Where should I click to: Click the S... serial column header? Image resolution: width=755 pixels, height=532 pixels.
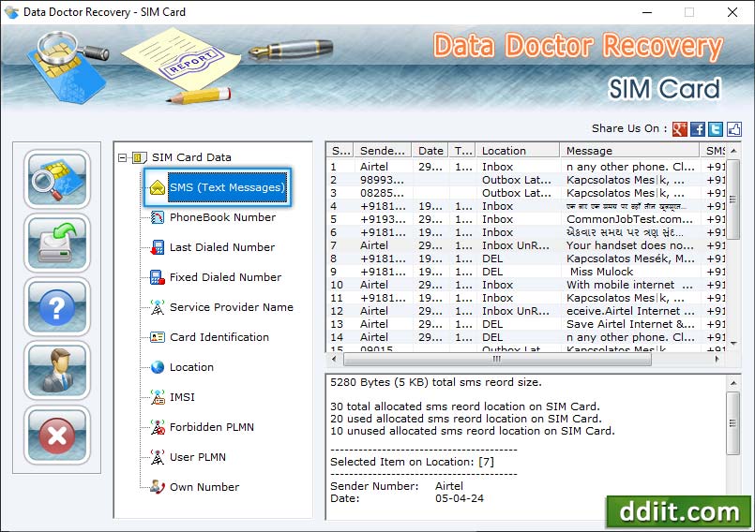340,151
